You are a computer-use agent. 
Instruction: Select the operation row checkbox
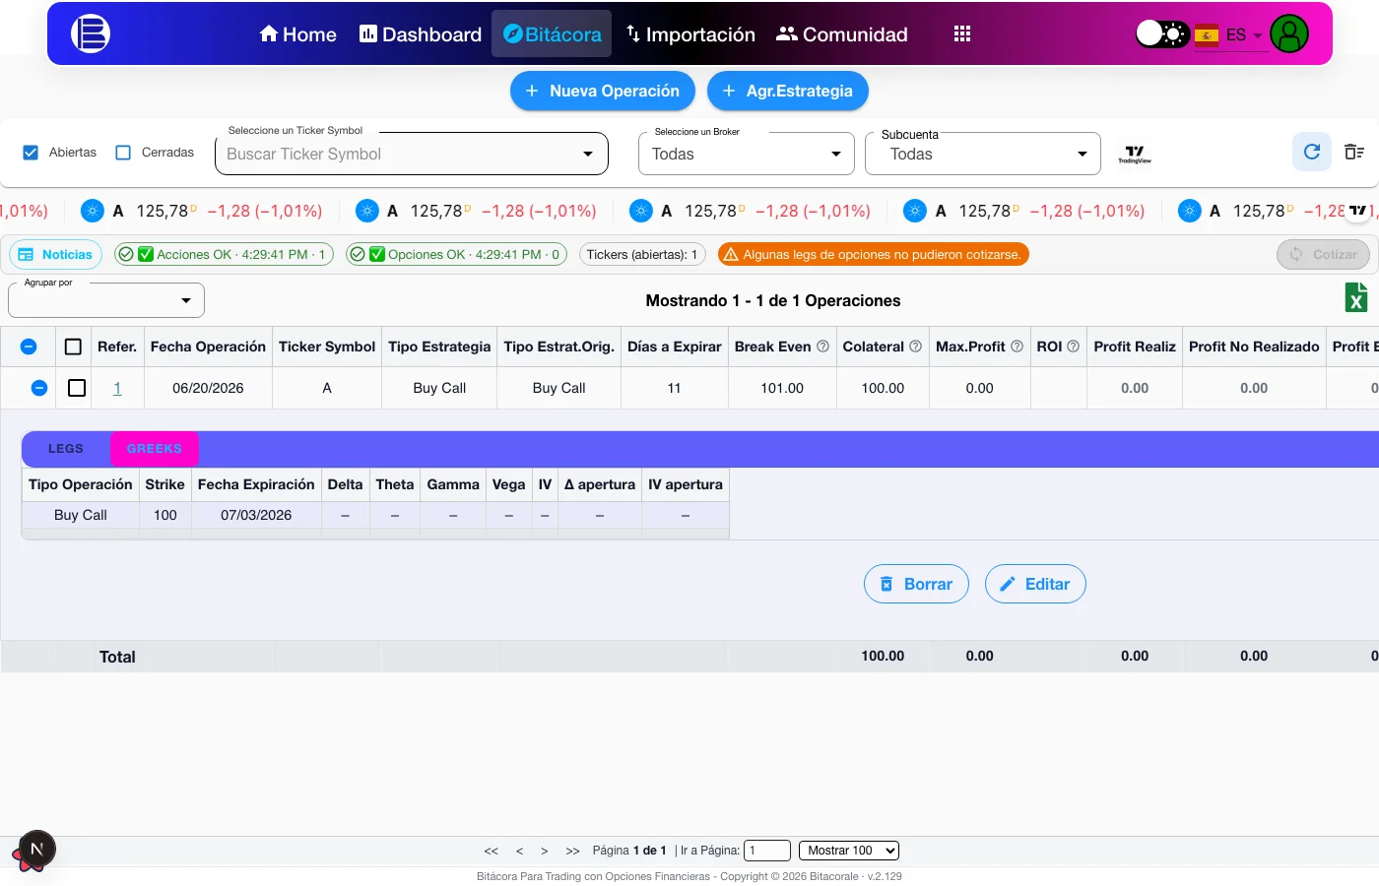pyautogui.click(x=77, y=388)
